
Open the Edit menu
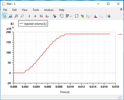click(x=14, y=10)
